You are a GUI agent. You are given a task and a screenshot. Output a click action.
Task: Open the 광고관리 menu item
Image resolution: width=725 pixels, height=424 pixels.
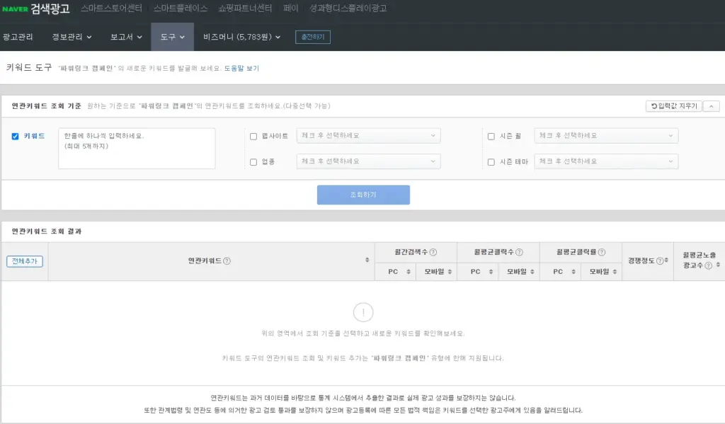(18, 37)
